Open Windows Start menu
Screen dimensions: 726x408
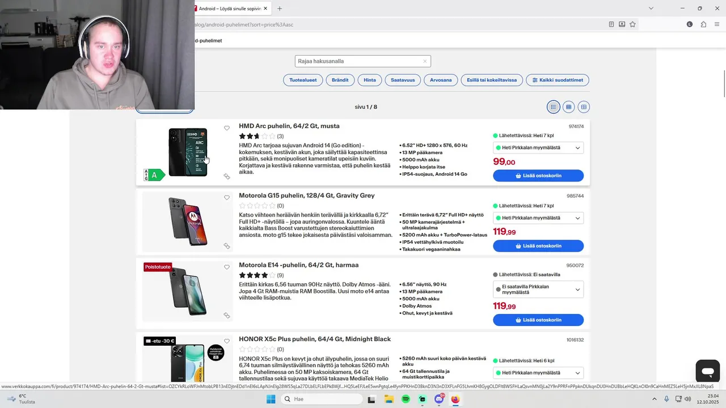271,399
